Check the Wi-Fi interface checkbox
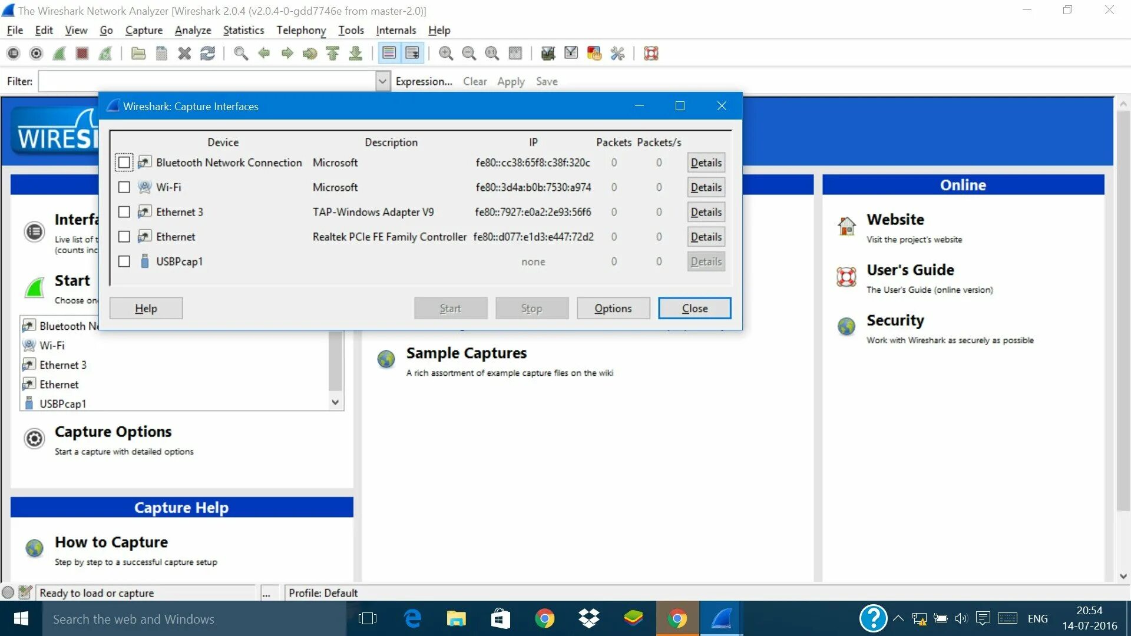This screenshot has height=636, width=1131. point(124,187)
